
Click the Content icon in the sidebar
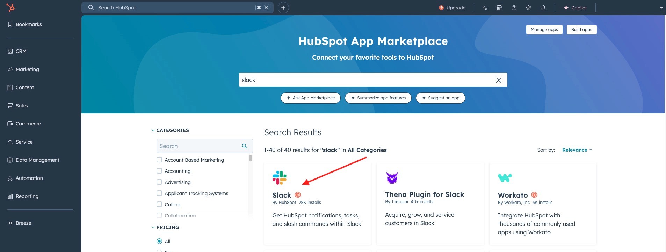point(10,87)
